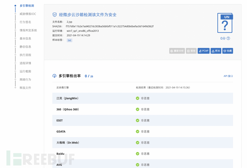The image size is (247, 168).
Task: Click the shield icon beside the safe verdict
Action: tap(54, 15)
